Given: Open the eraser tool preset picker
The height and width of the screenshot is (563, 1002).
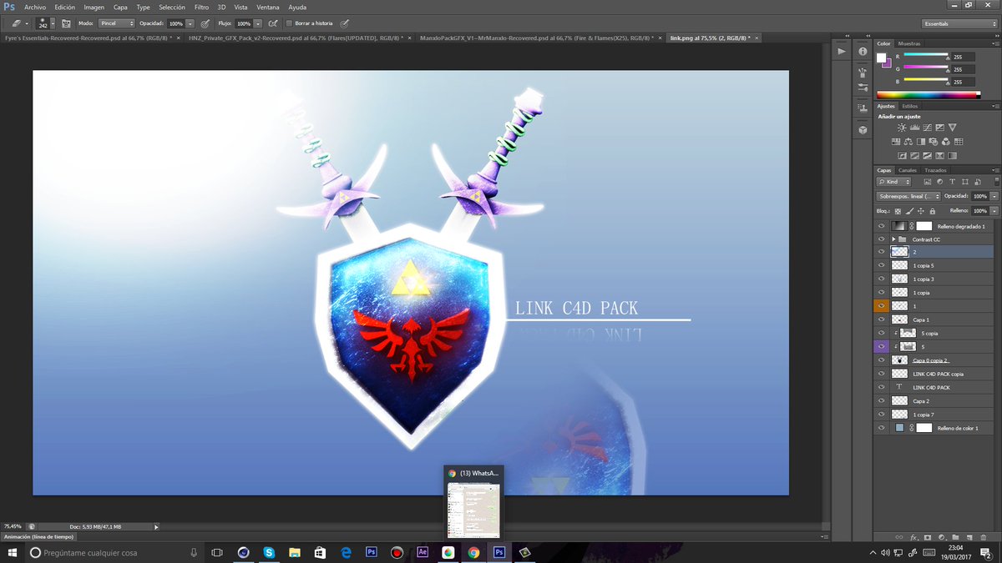Looking at the screenshot, I should [x=20, y=23].
